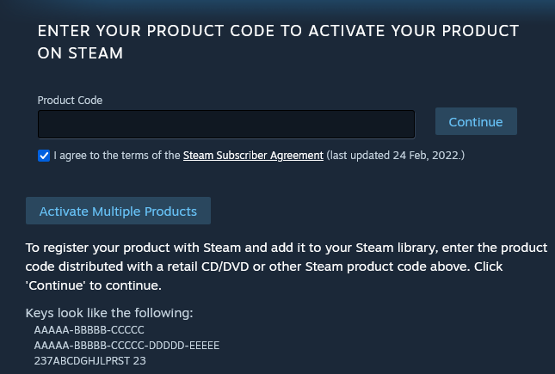
Task: Select Activate Multiple Products button
Action: [x=118, y=211]
